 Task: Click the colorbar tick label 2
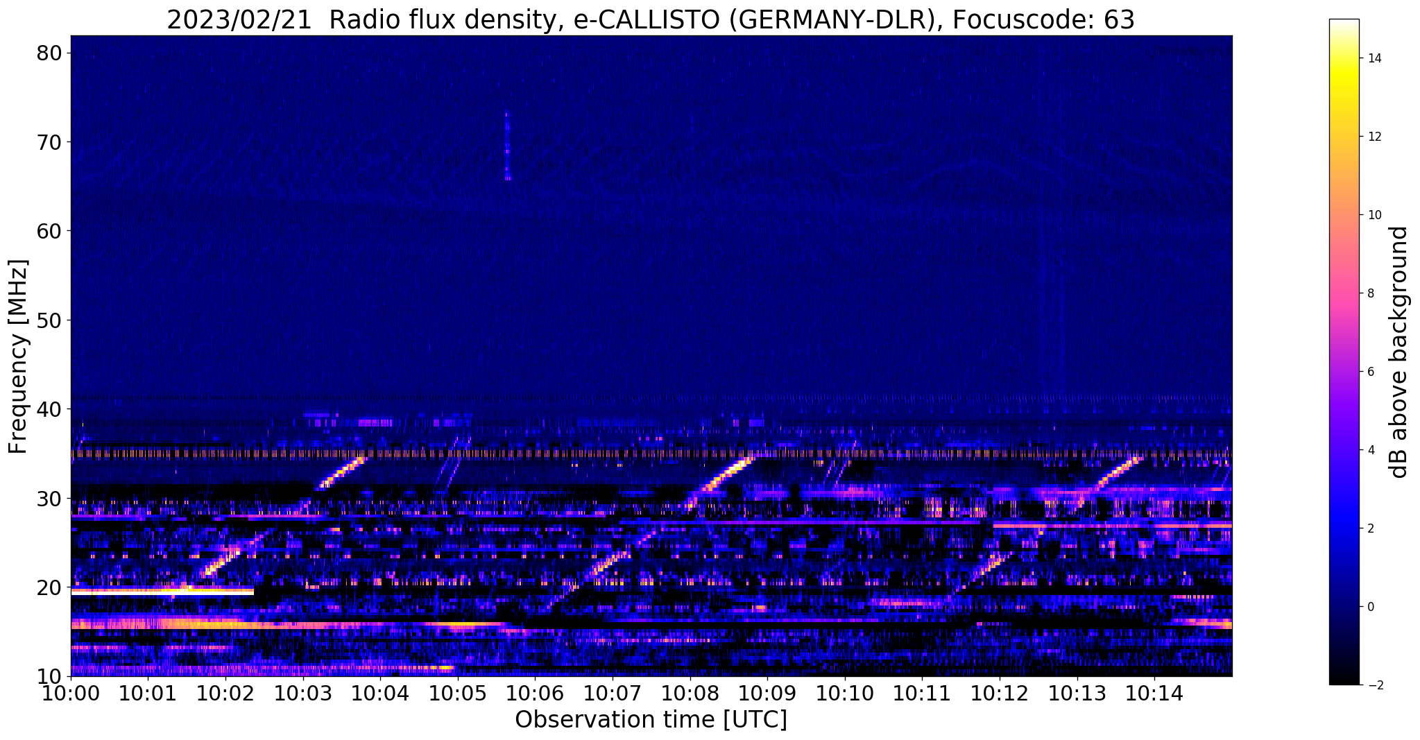coord(1371,528)
